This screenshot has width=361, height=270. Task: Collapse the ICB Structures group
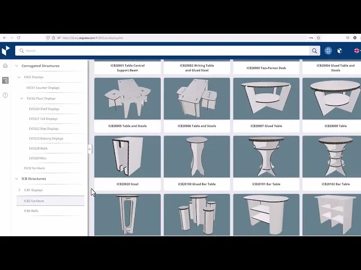click(16, 179)
